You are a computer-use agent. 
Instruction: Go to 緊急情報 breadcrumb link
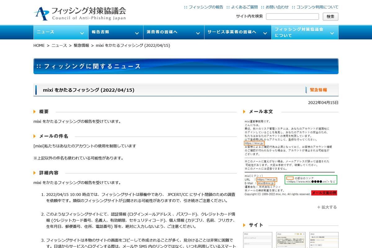(x=81, y=46)
